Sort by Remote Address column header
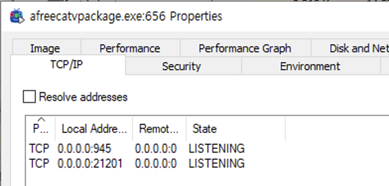The height and width of the screenshot is (186, 389). pyautogui.click(x=159, y=128)
